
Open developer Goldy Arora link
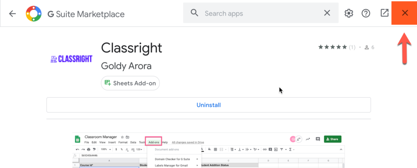[x=126, y=66]
